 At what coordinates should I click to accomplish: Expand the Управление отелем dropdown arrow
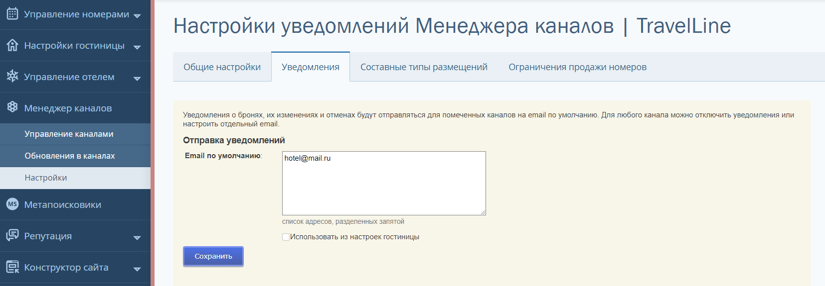point(137,78)
